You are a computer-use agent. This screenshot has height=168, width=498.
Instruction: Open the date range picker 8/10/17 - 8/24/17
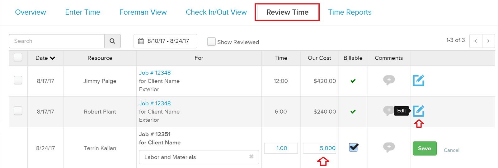click(165, 41)
